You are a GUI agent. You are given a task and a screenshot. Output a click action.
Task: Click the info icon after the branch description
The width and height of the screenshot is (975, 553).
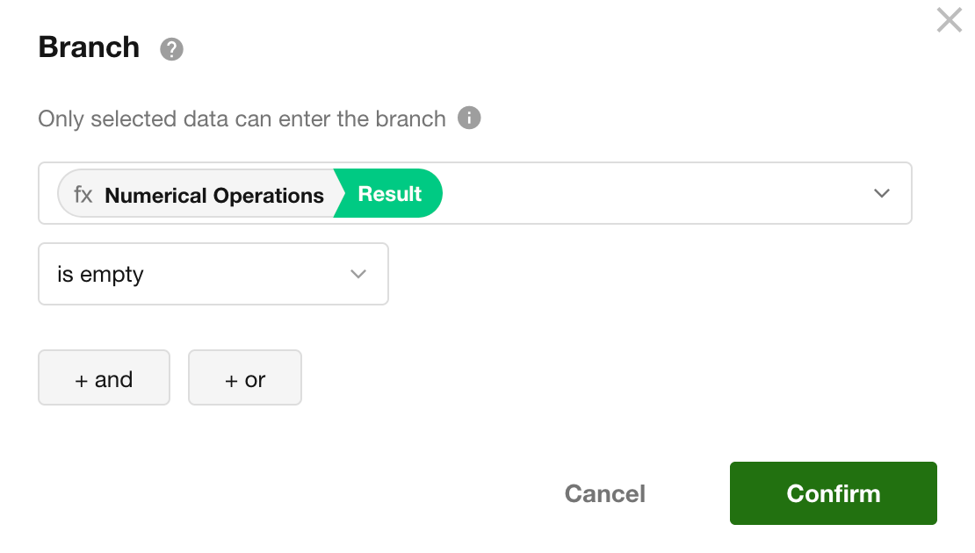click(x=469, y=118)
